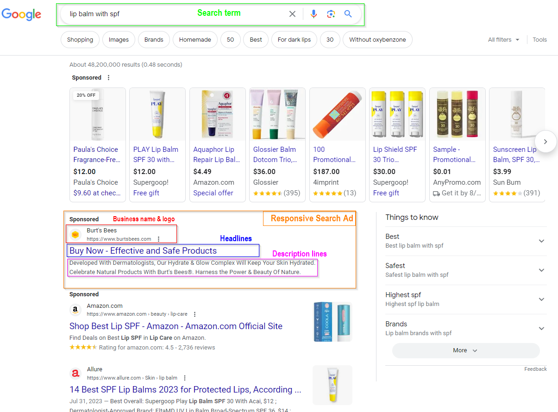Open three-dot menu beside Allure URL
Screen dimensions: 558x412
click(185, 378)
